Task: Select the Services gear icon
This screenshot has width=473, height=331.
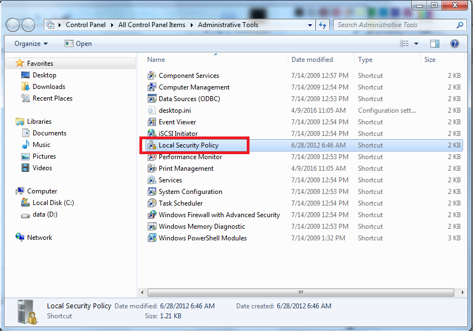Action: [x=152, y=180]
